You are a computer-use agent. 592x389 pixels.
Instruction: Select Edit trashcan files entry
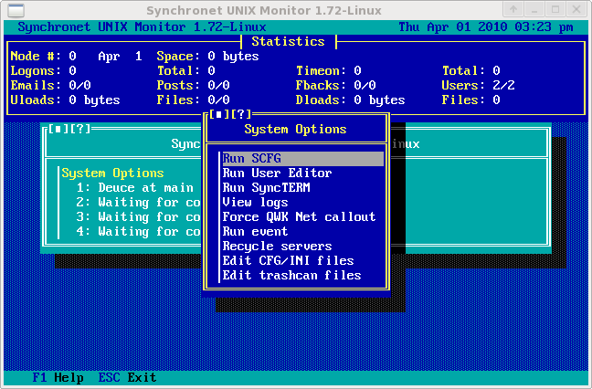coord(291,276)
